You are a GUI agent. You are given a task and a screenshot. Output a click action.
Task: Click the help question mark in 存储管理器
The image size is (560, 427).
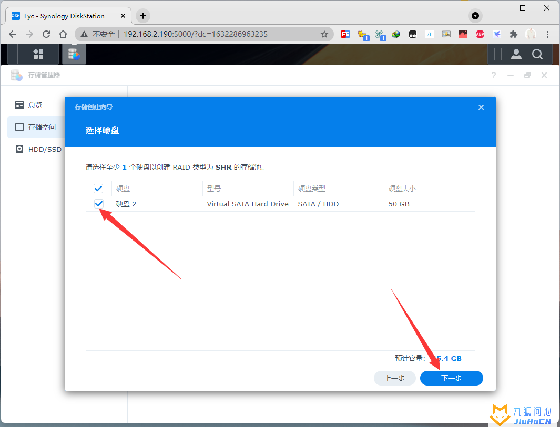(494, 75)
